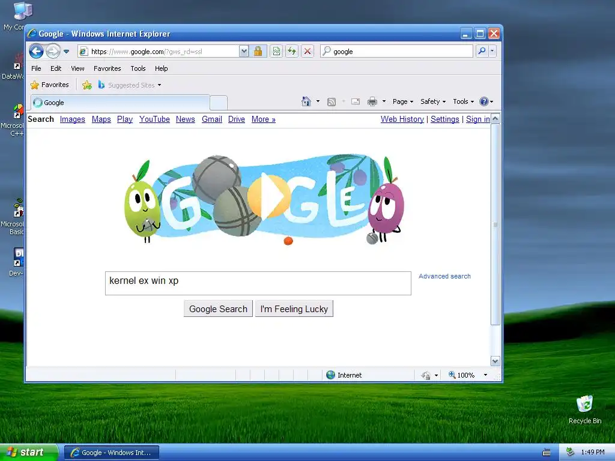
Task: Click the Advanced search link
Action: click(444, 276)
